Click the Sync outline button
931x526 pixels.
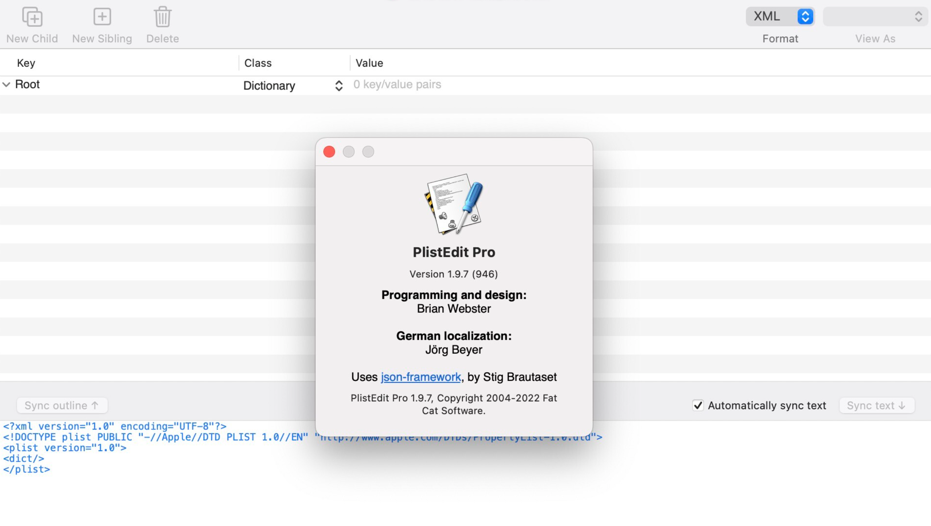pos(62,405)
